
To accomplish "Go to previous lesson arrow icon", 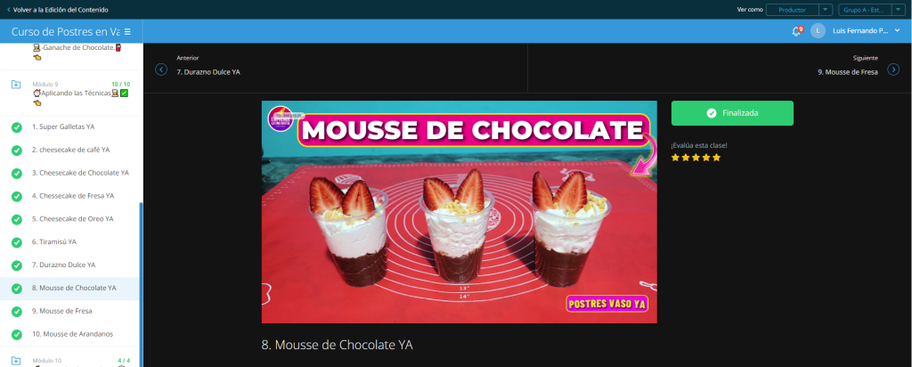I will pos(161,69).
